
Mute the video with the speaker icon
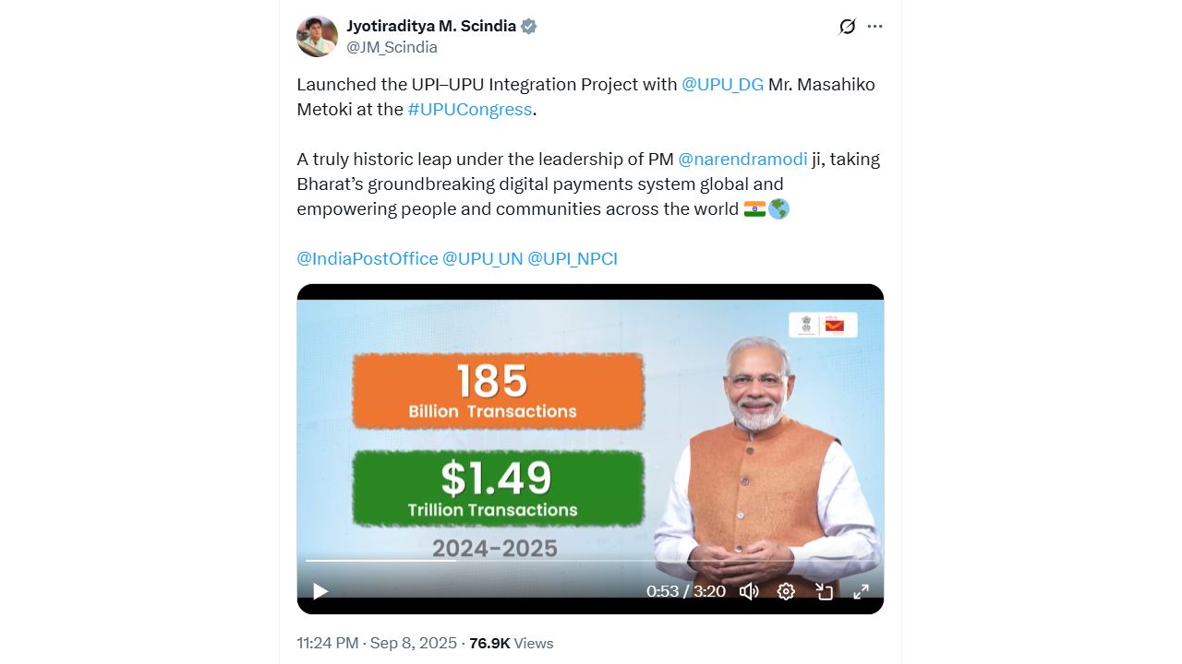[749, 591]
